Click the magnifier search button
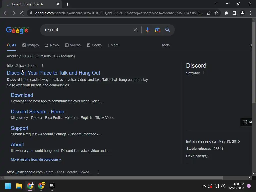This screenshot has width=256, height=192. pyautogui.click(x=167, y=30)
